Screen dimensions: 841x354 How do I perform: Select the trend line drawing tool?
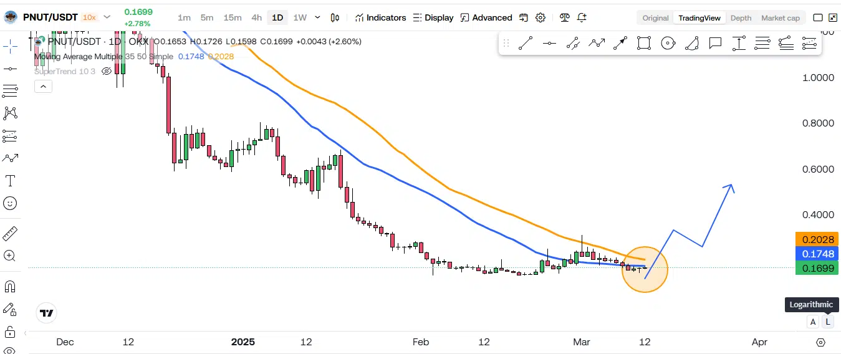tap(526, 43)
